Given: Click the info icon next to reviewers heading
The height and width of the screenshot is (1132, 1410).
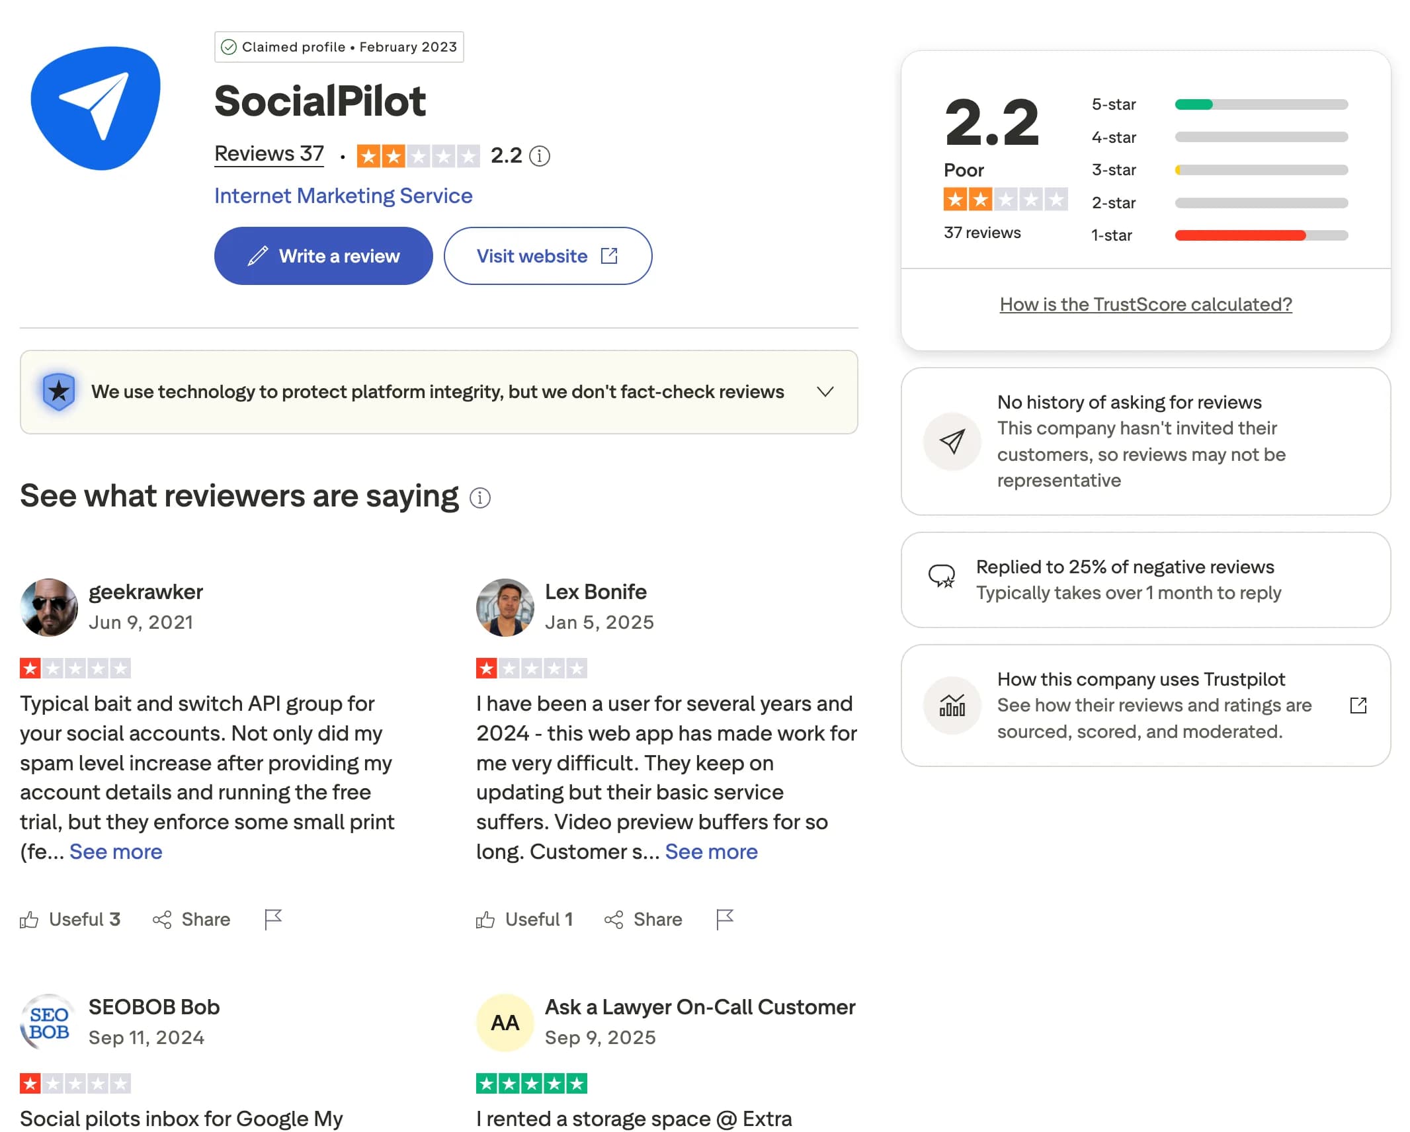Looking at the screenshot, I should (x=480, y=497).
